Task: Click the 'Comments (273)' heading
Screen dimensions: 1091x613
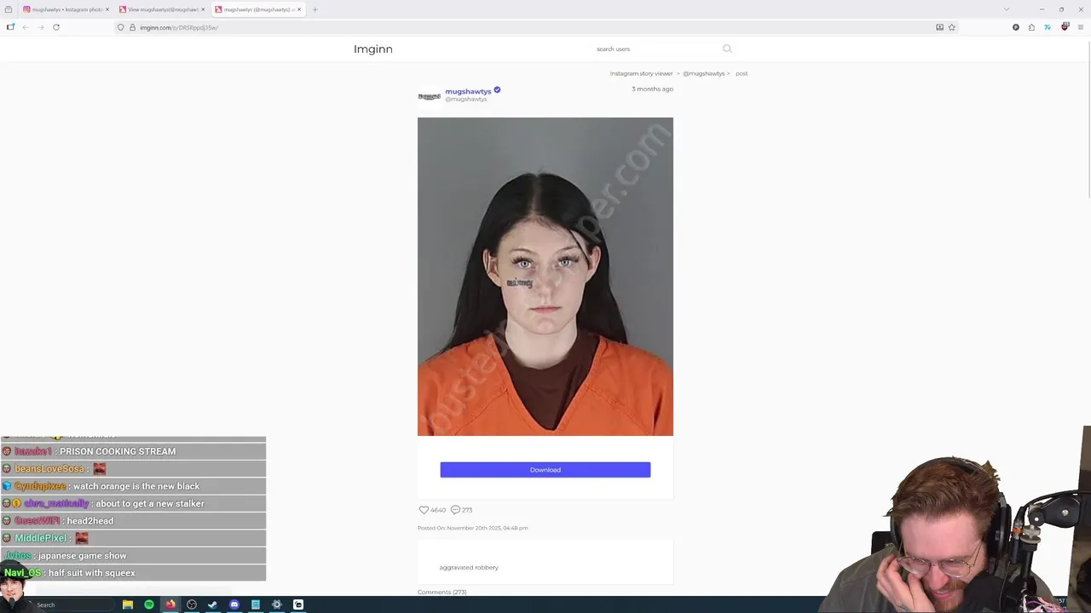Action: click(442, 592)
